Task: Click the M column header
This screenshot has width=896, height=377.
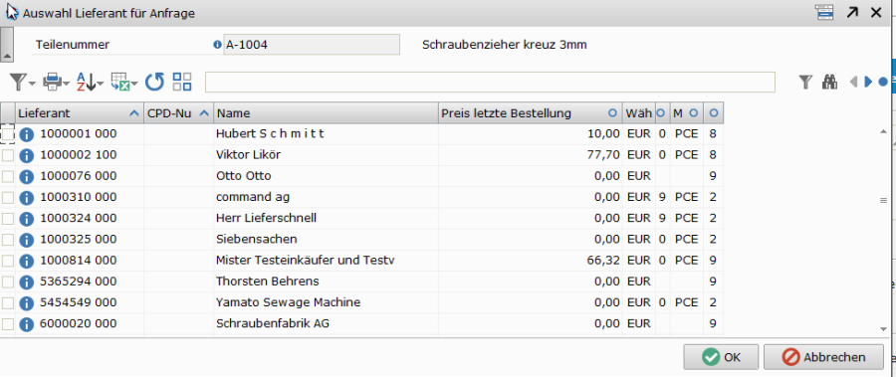Action: (x=686, y=113)
